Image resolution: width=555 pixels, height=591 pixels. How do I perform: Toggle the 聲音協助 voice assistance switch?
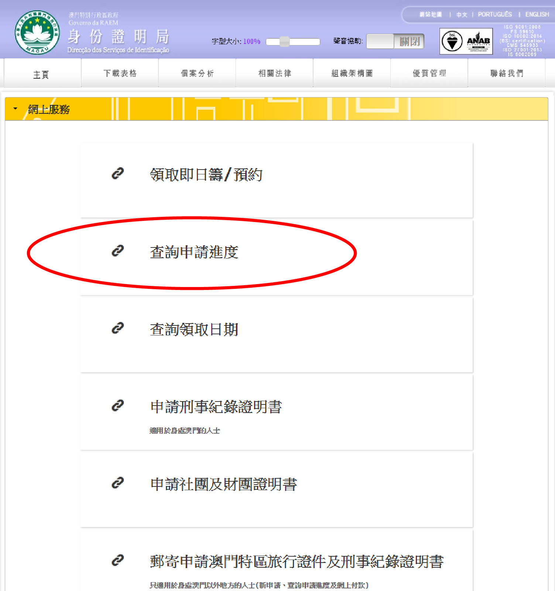pos(395,41)
